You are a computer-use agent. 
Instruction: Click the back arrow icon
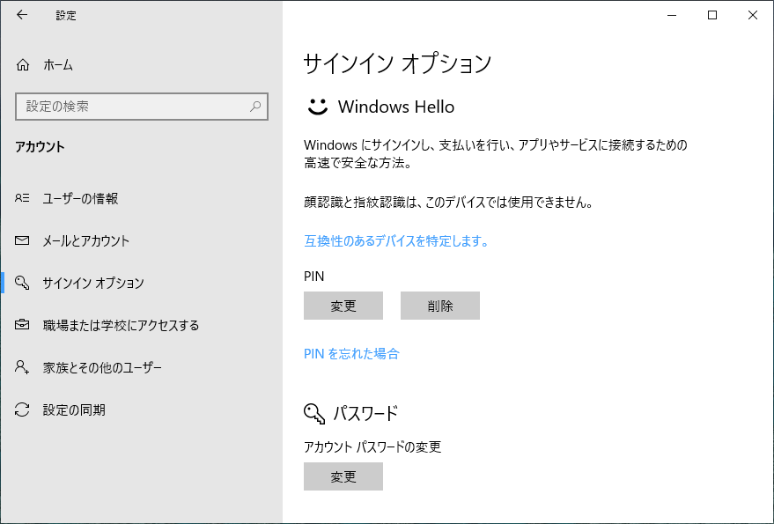(22, 15)
